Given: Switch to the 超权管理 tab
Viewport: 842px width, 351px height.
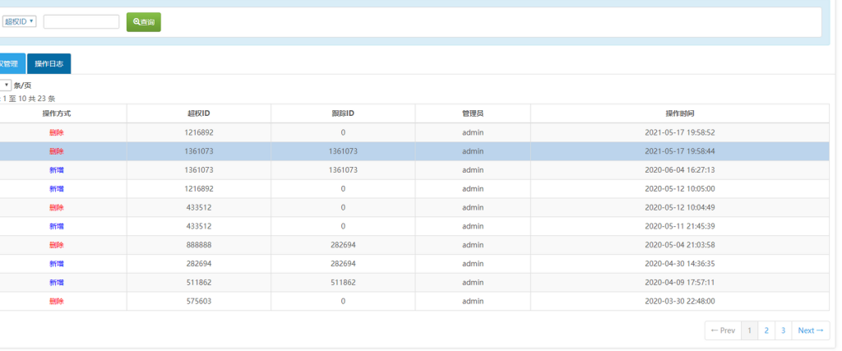Looking at the screenshot, I should [x=11, y=63].
